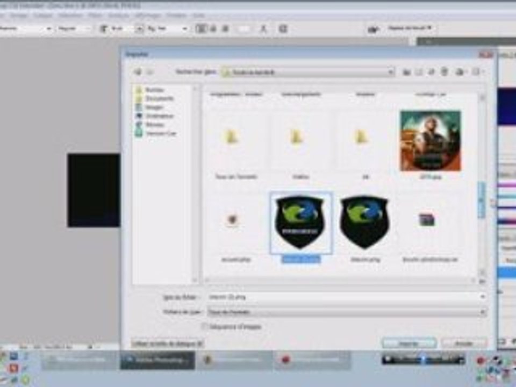Screen dimensions: 516x387
Task: Click the Adobe Photoshop taskbar button
Action: [x=157, y=360]
